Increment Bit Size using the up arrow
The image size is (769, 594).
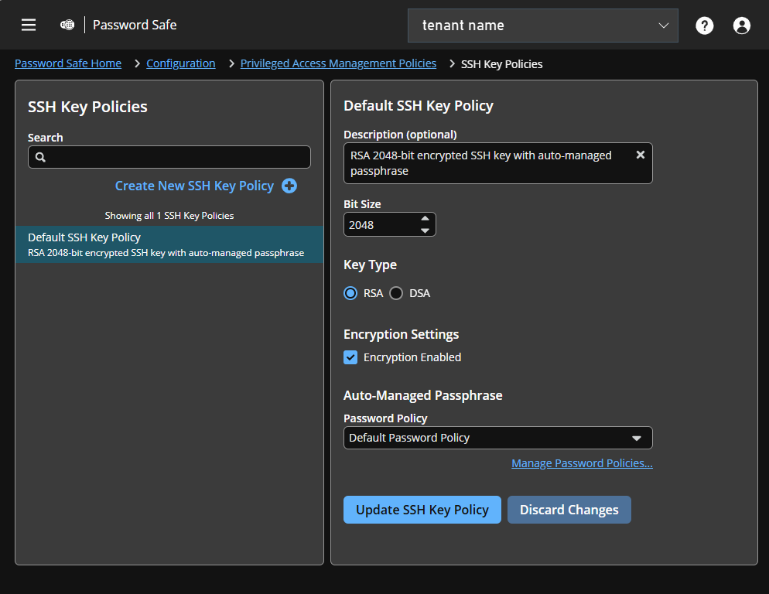[x=425, y=219]
